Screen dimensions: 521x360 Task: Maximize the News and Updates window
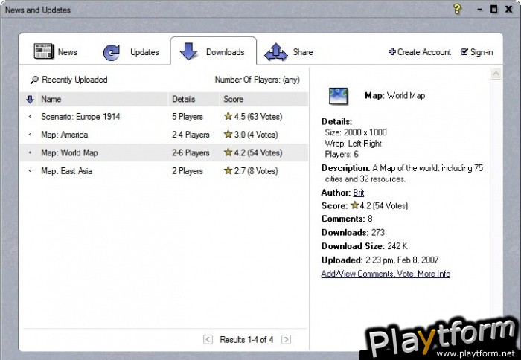(x=494, y=10)
